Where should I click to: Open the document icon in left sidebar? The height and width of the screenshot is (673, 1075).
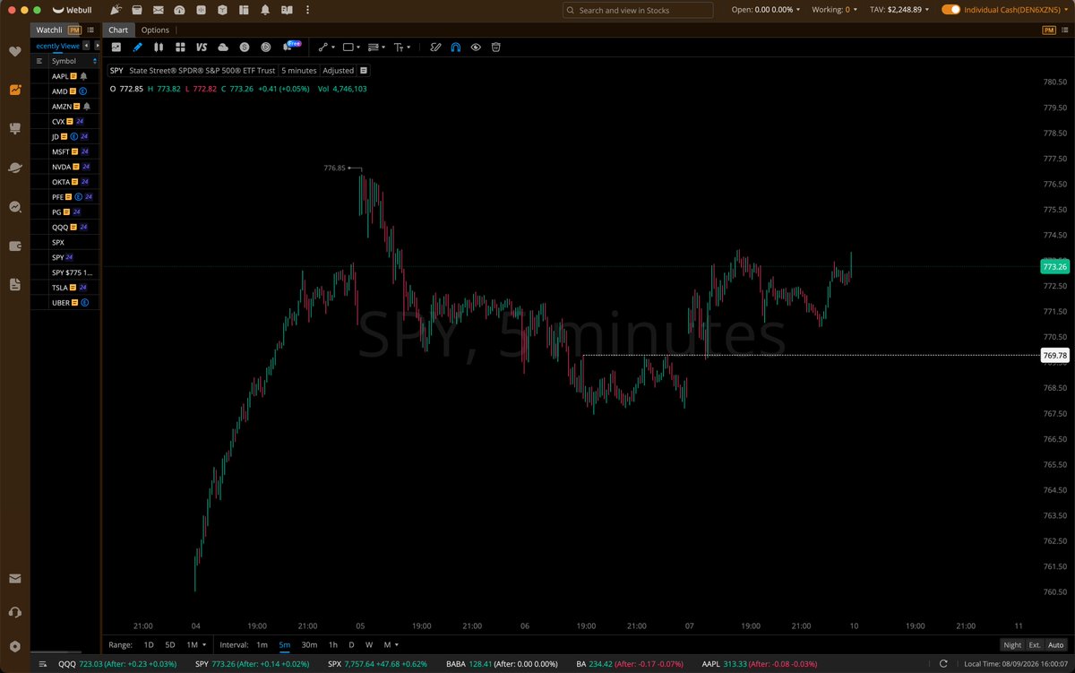pyautogui.click(x=14, y=284)
